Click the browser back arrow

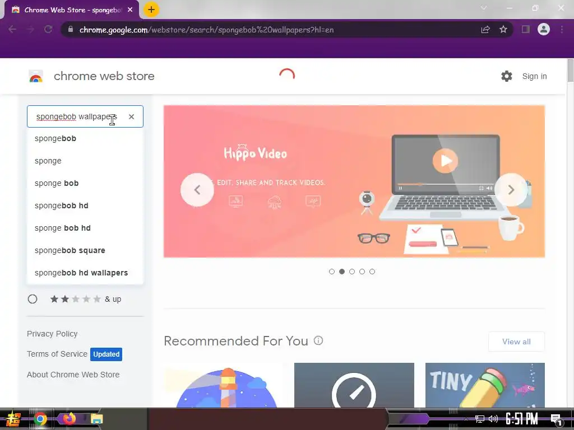click(12, 30)
